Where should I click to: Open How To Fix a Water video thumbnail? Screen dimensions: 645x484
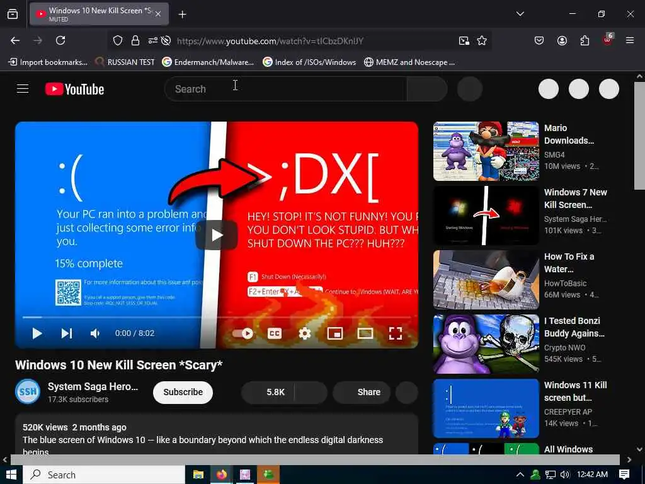[486, 279]
